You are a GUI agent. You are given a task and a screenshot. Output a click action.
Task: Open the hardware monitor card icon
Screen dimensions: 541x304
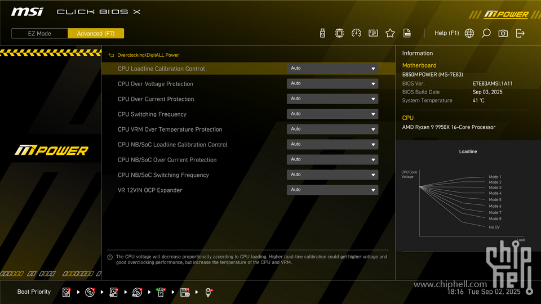point(373,33)
